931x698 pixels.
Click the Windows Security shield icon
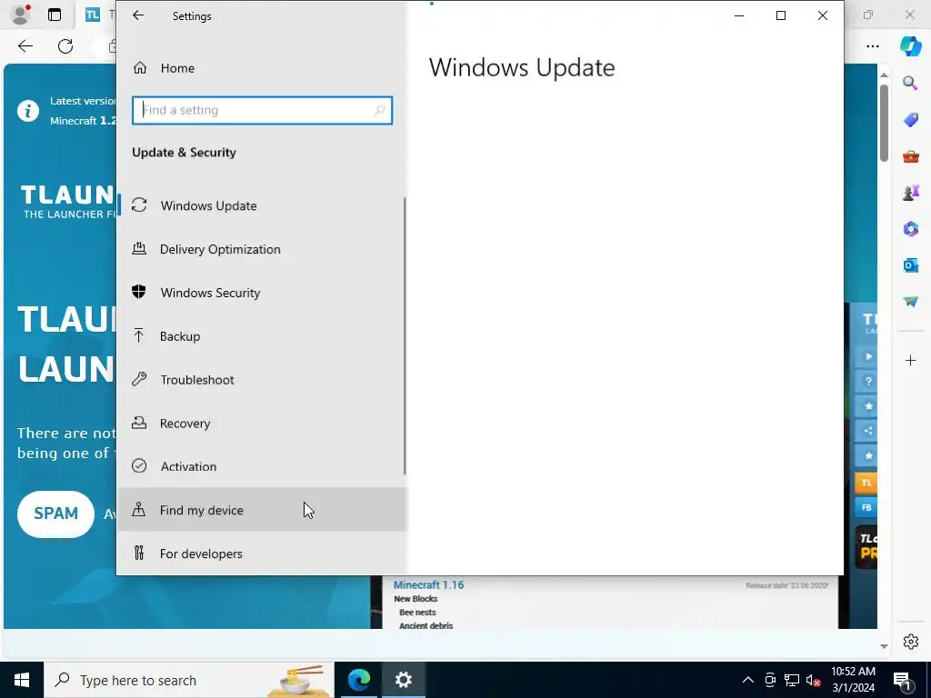tap(139, 292)
